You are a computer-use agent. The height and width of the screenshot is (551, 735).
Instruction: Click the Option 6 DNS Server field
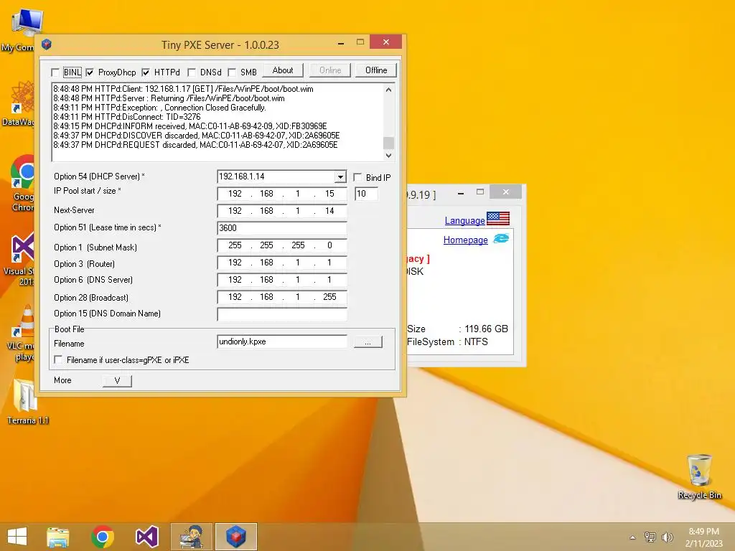tap(282, 280)
